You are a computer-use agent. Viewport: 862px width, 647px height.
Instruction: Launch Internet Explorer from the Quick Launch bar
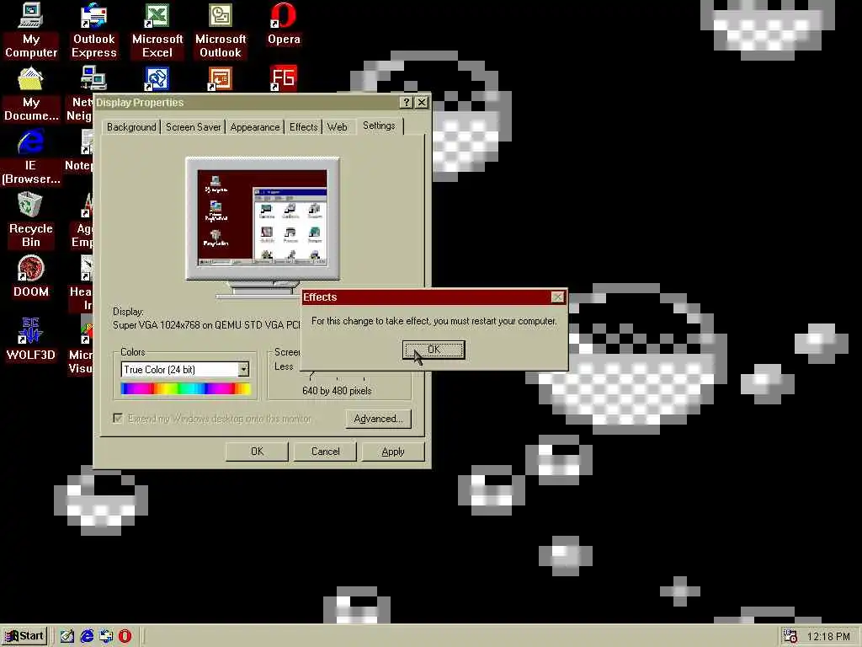point(87,636)
